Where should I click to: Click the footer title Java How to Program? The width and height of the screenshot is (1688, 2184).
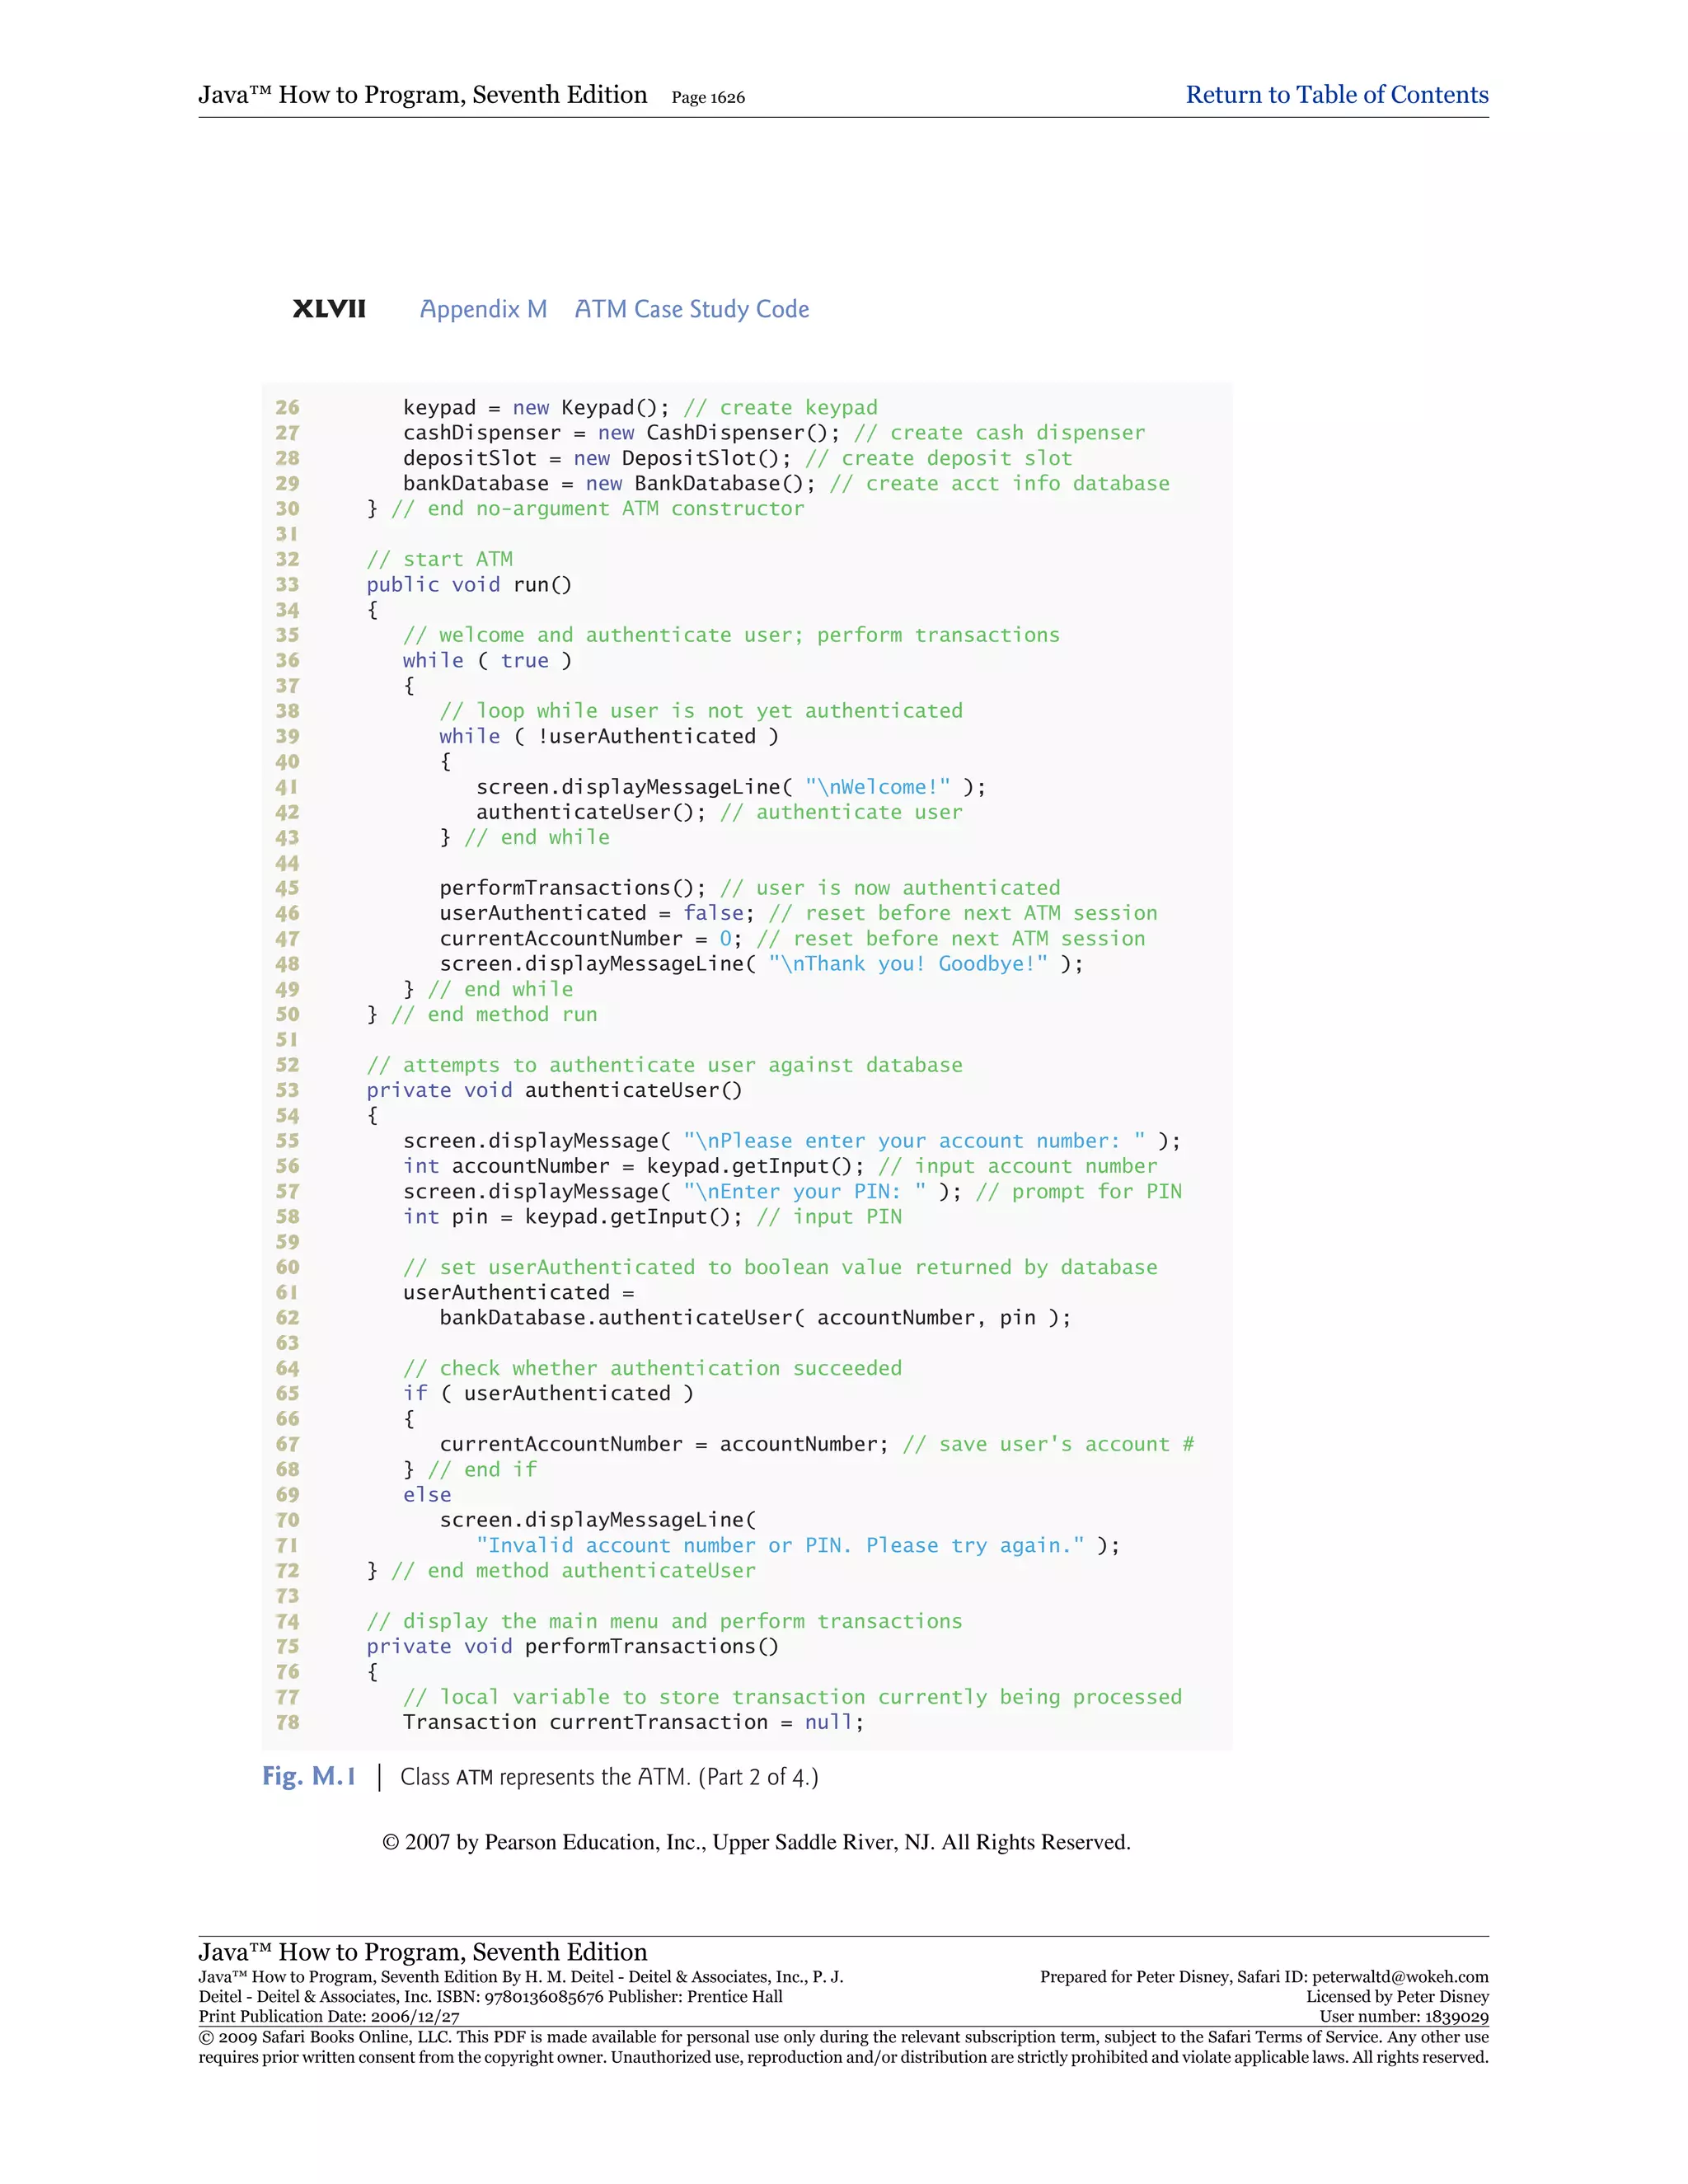422,1952
